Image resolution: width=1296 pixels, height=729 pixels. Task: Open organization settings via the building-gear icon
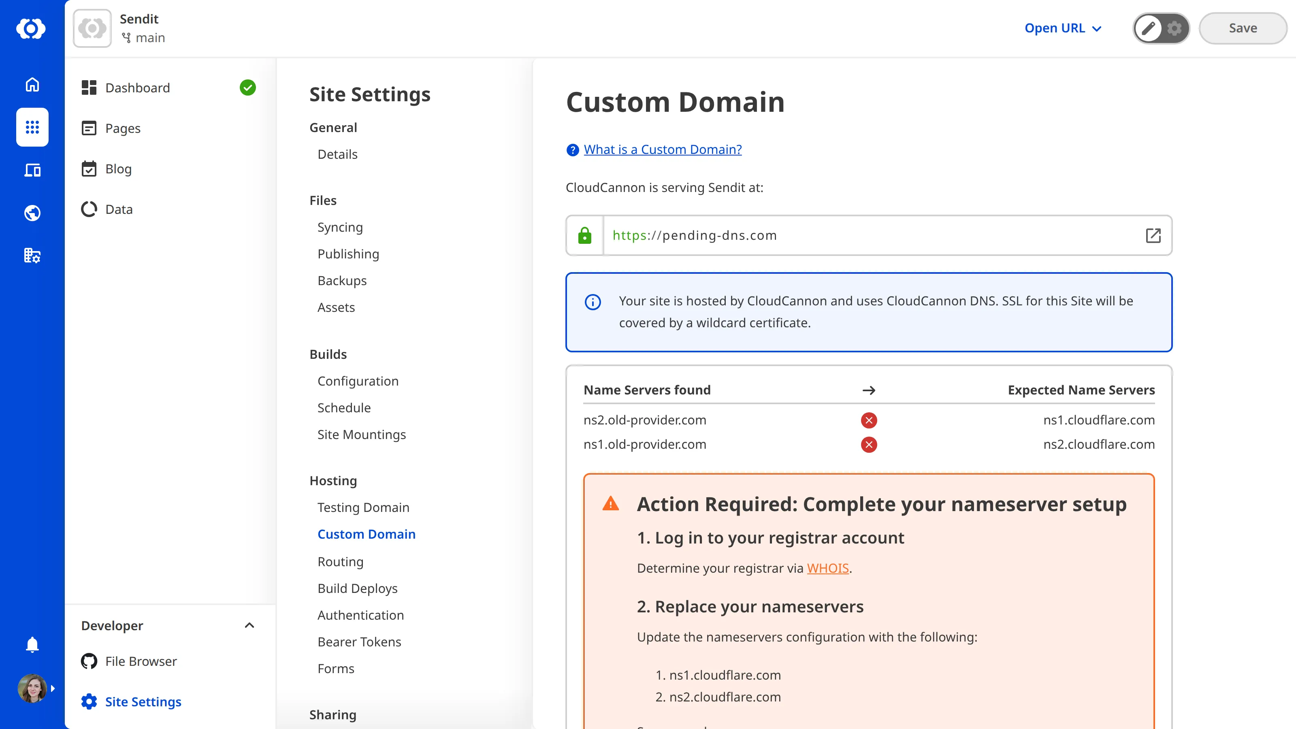point(32,255)
